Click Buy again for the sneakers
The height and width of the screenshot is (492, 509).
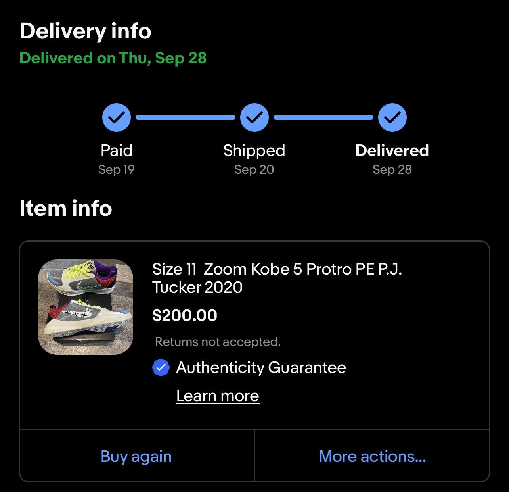136,456
